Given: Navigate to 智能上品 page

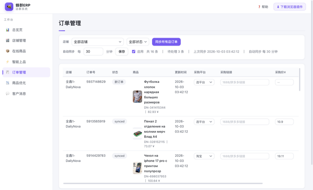Looking at the screenshot, I should pos(26,62).
